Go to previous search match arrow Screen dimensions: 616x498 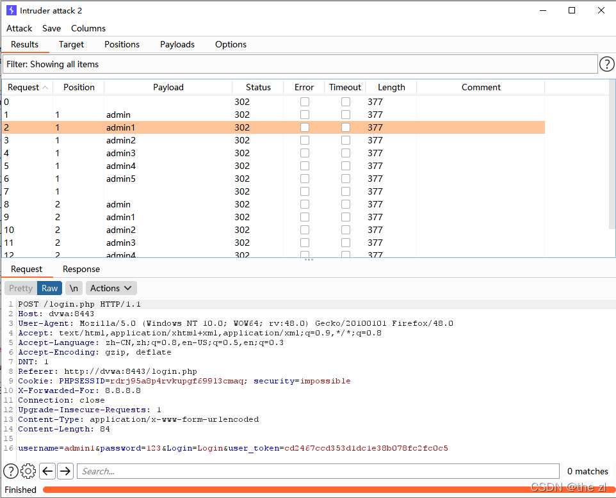coord(47,471)
